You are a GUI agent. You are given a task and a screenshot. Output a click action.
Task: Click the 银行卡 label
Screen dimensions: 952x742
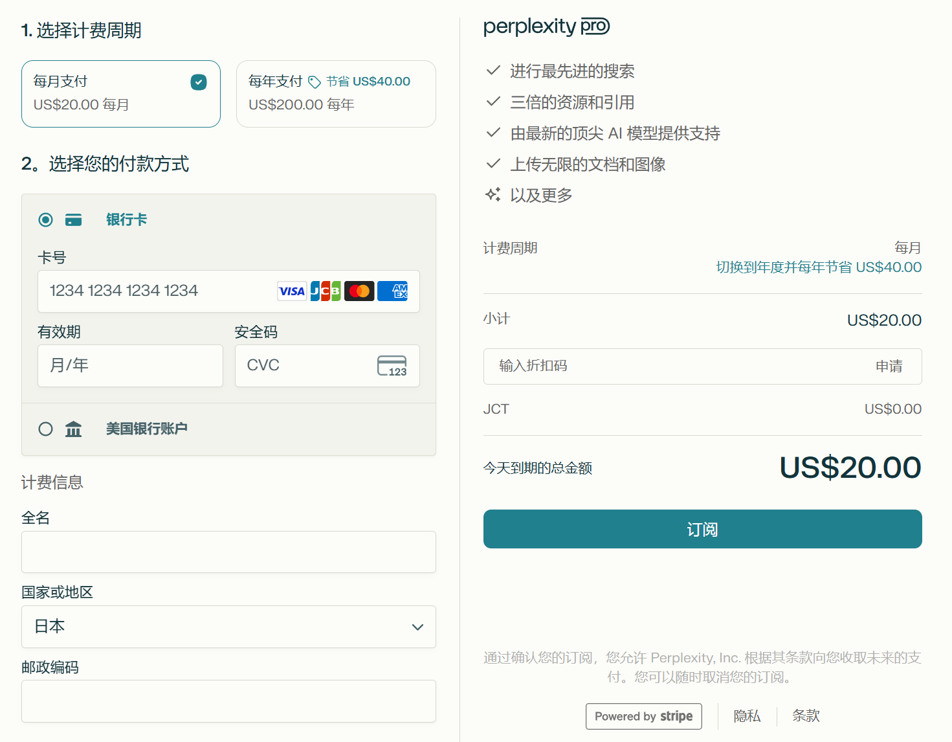click(127, 220)
